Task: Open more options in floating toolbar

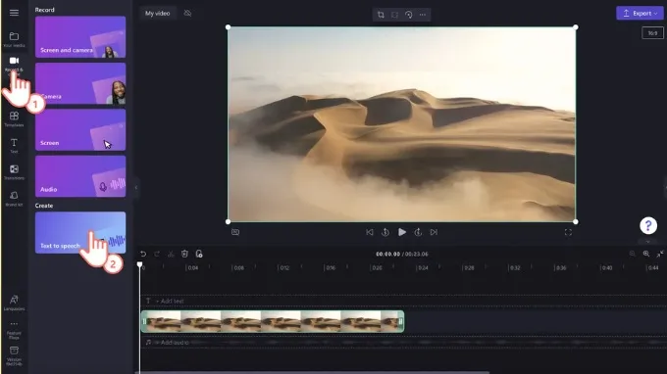Action: point(423,15)
